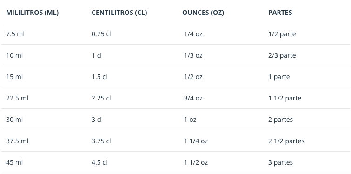
Task: Click the 1 1/2 parte cell
Action: (x=285, y=98)
